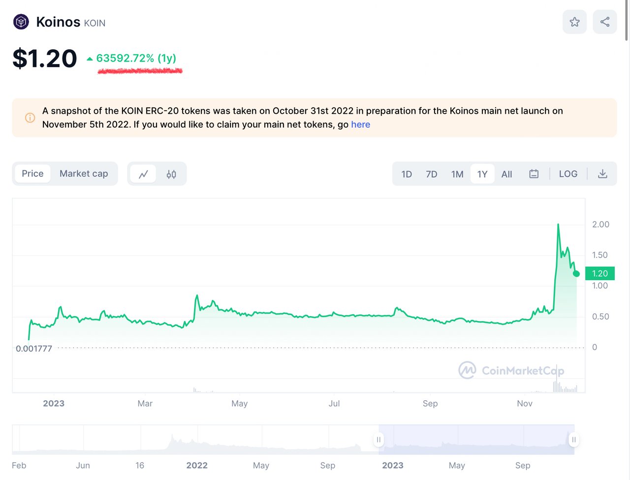Select the 7D time range
630x480 pixels.
coord(432,174)
